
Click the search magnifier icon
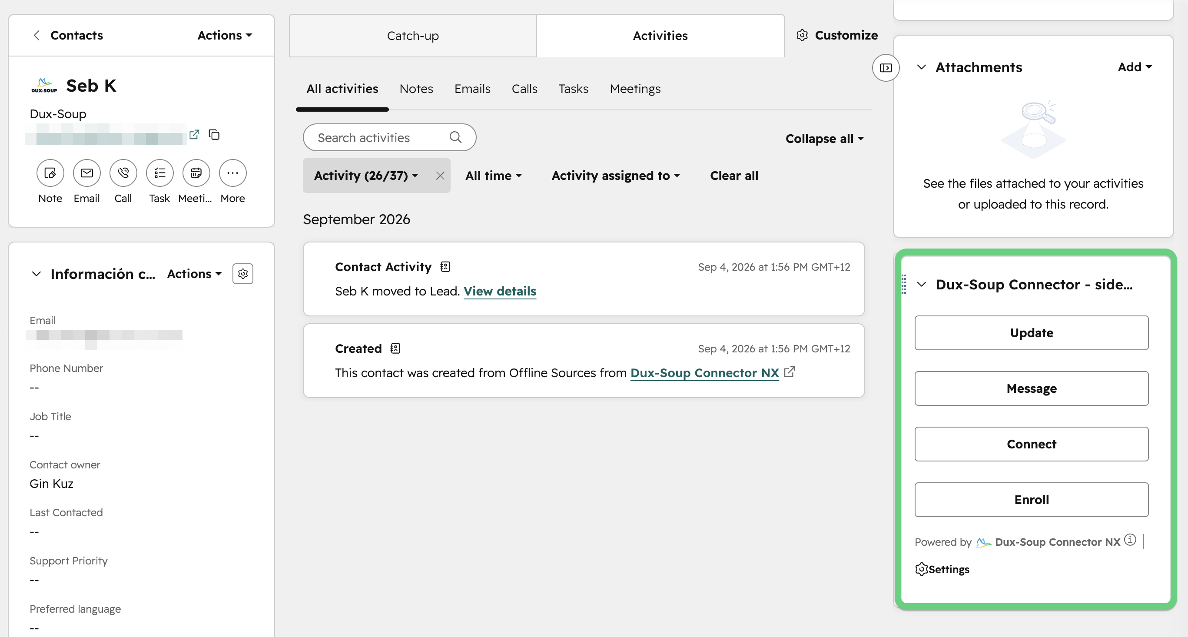[455, 137]
